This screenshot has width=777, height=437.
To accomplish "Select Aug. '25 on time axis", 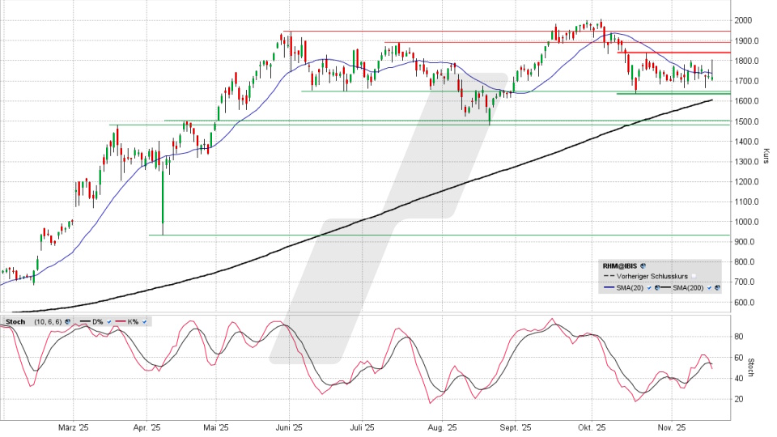I will click(442, 427).
